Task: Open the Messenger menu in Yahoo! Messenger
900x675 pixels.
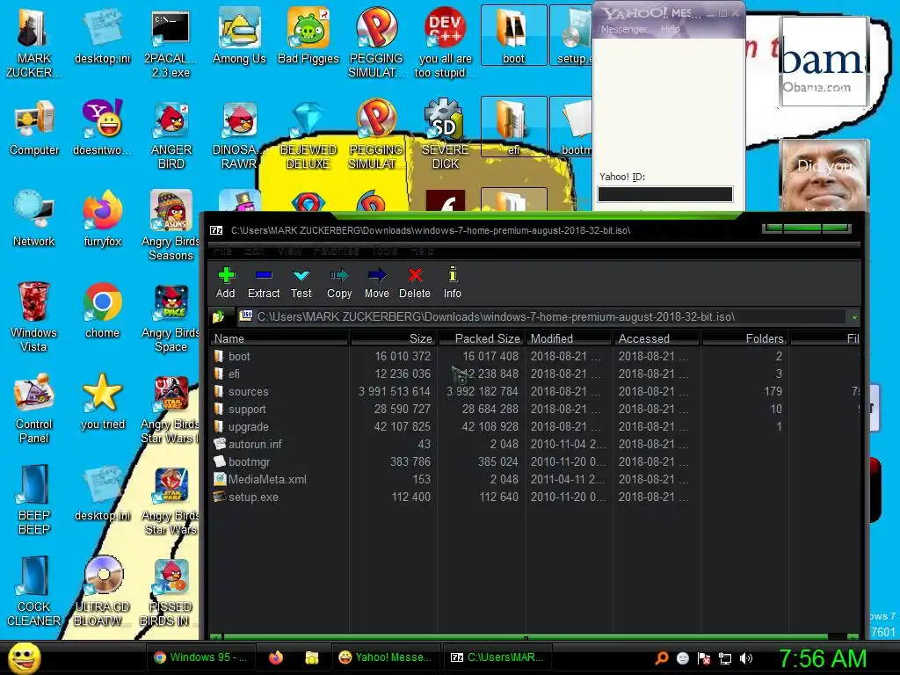Action: click(x=623, y=29)
